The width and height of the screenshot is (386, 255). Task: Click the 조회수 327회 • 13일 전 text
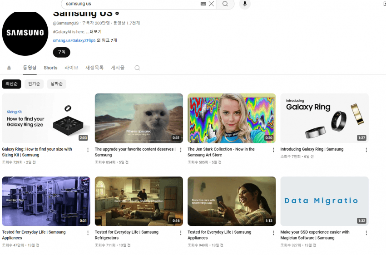point(298,245)
